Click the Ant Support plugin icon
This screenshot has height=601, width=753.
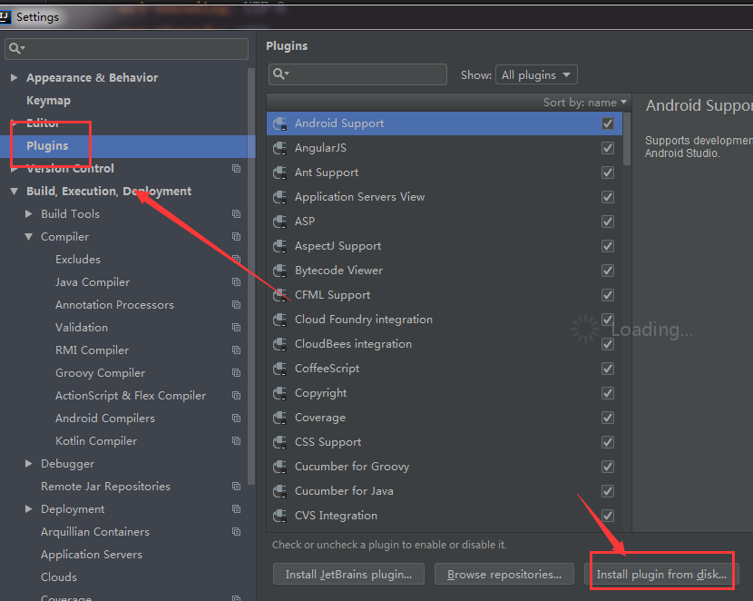click(280, 172)
